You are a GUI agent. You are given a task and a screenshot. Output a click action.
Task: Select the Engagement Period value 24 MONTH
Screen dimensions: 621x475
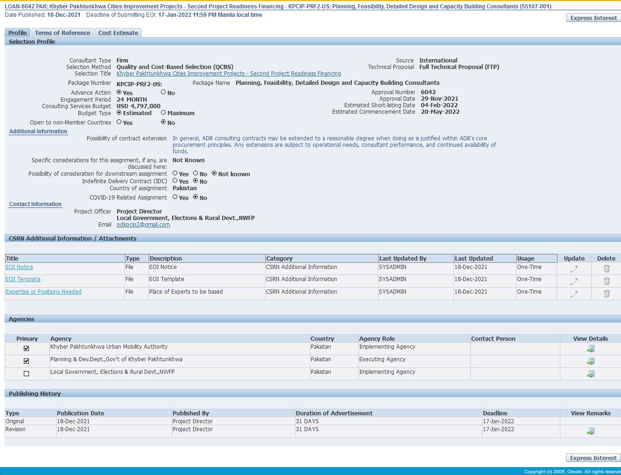coord(132,100)
